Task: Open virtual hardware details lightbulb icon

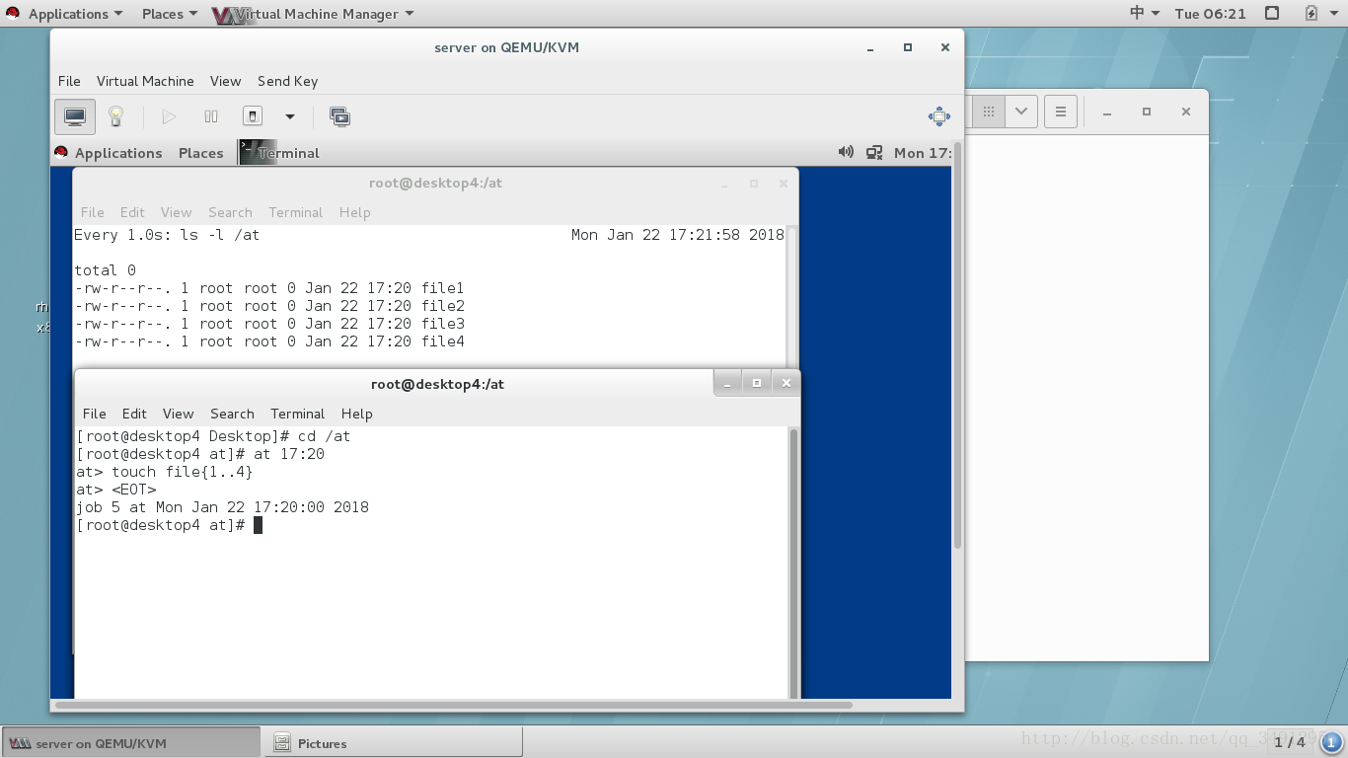Action: tap(115, 116)
